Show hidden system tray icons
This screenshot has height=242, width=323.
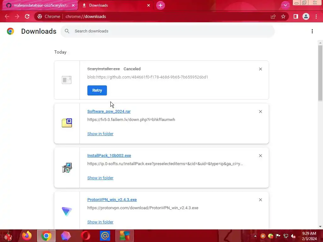coord(255,236)
